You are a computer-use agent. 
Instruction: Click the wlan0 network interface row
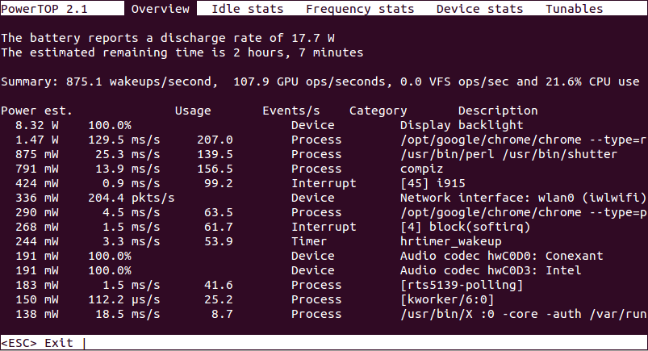coord(324,198)
